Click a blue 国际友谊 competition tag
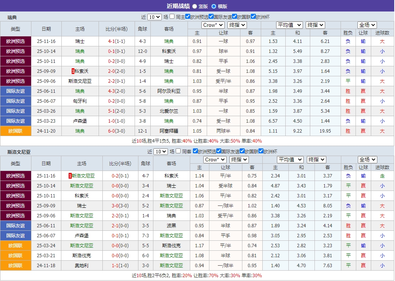395x281 pixels. coord(15,91)
